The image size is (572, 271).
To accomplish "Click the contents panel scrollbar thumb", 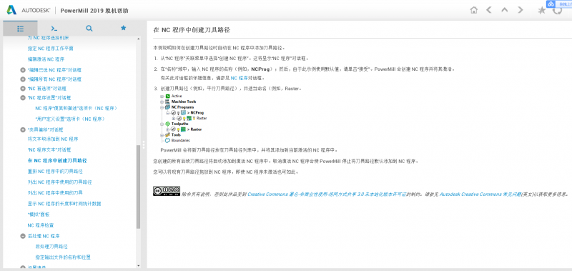I will 138,187.
